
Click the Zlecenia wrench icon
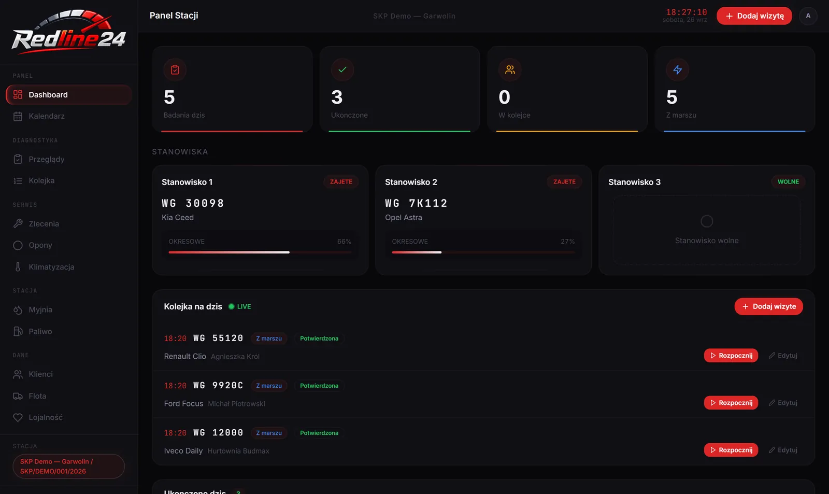pyautogui.click(x=18, y=224)
